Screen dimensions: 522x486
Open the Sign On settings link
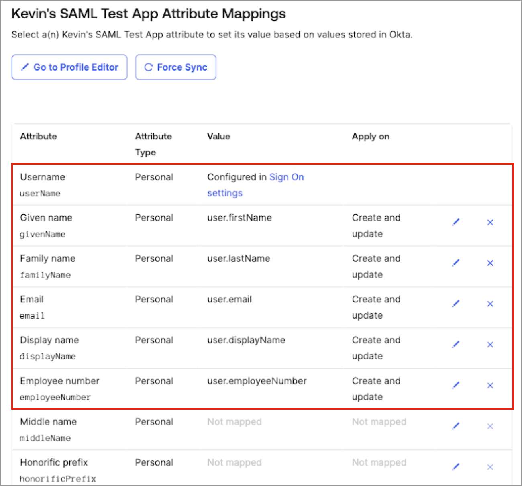pyautogui.click(x=255, y=185)
